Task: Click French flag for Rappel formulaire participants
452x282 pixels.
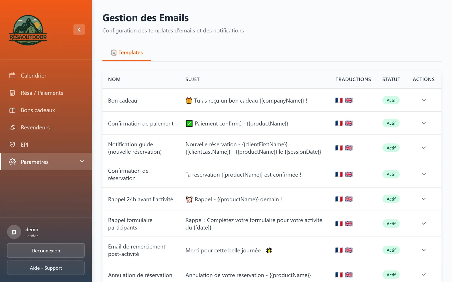Action: pos(339,224)
